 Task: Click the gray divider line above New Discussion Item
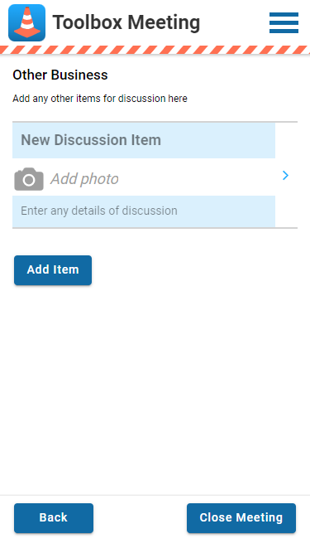[x=155, y=122]
